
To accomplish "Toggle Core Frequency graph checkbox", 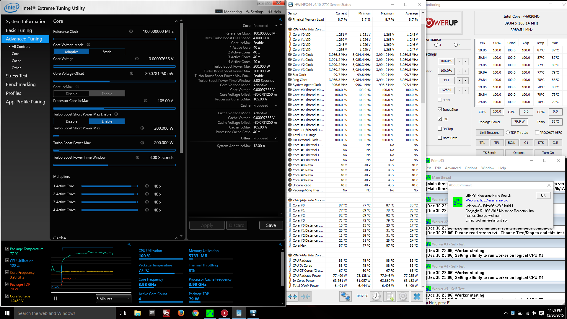I will [7, 272].
